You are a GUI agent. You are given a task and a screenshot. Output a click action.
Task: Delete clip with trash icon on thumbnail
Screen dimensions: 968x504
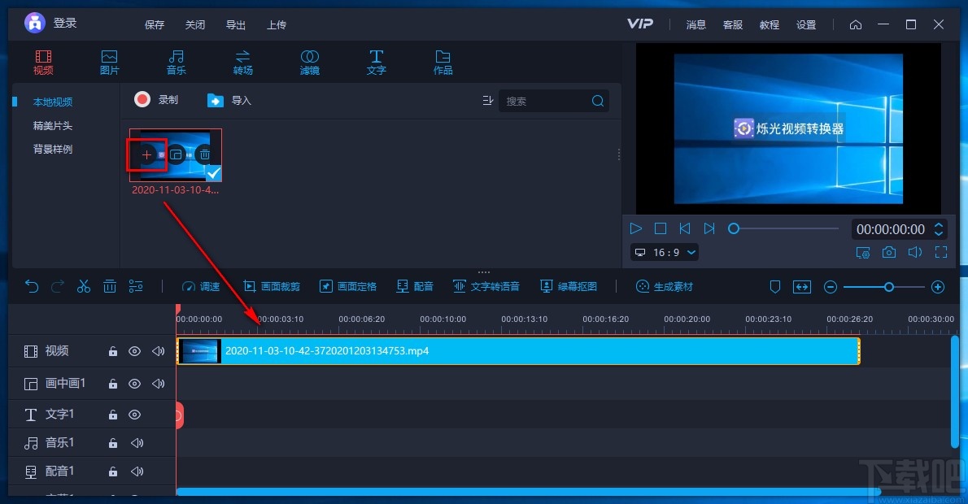point(205,154)
